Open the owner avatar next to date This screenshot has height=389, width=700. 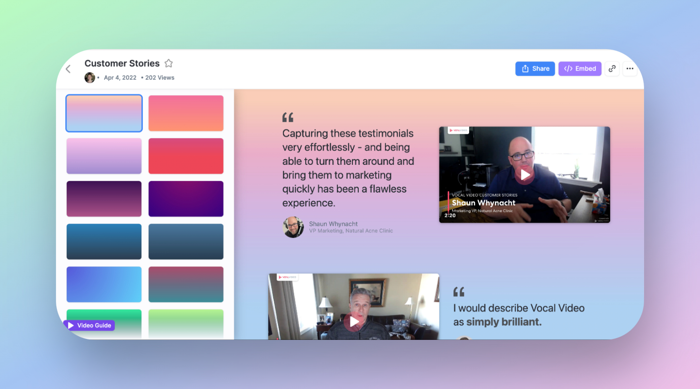(x=89, y=78)
